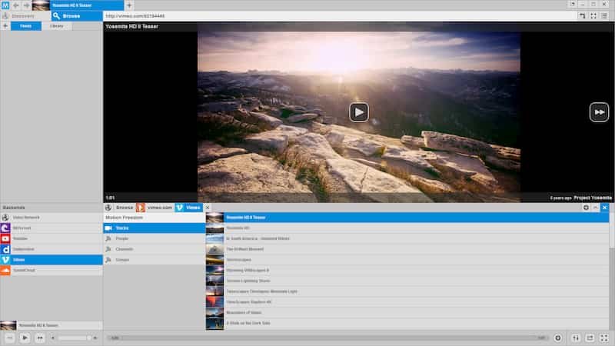615x346 pixels.
Task: Select the Feeds tab
Action: point(26,26)
